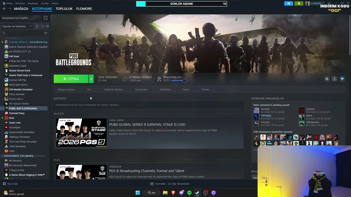Open friend Tembik profile
Image resolution: width=351 pixels, height=197 pixels.
(265, 109)
